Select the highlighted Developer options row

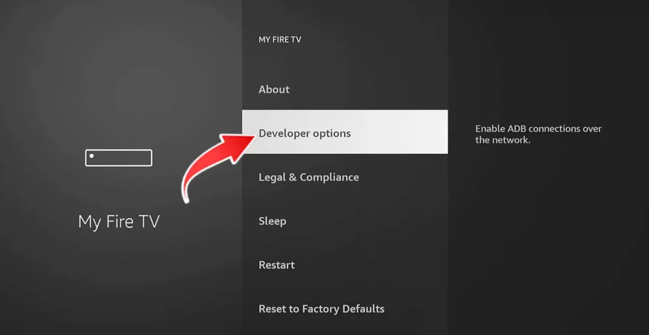(x=304, y=133)
